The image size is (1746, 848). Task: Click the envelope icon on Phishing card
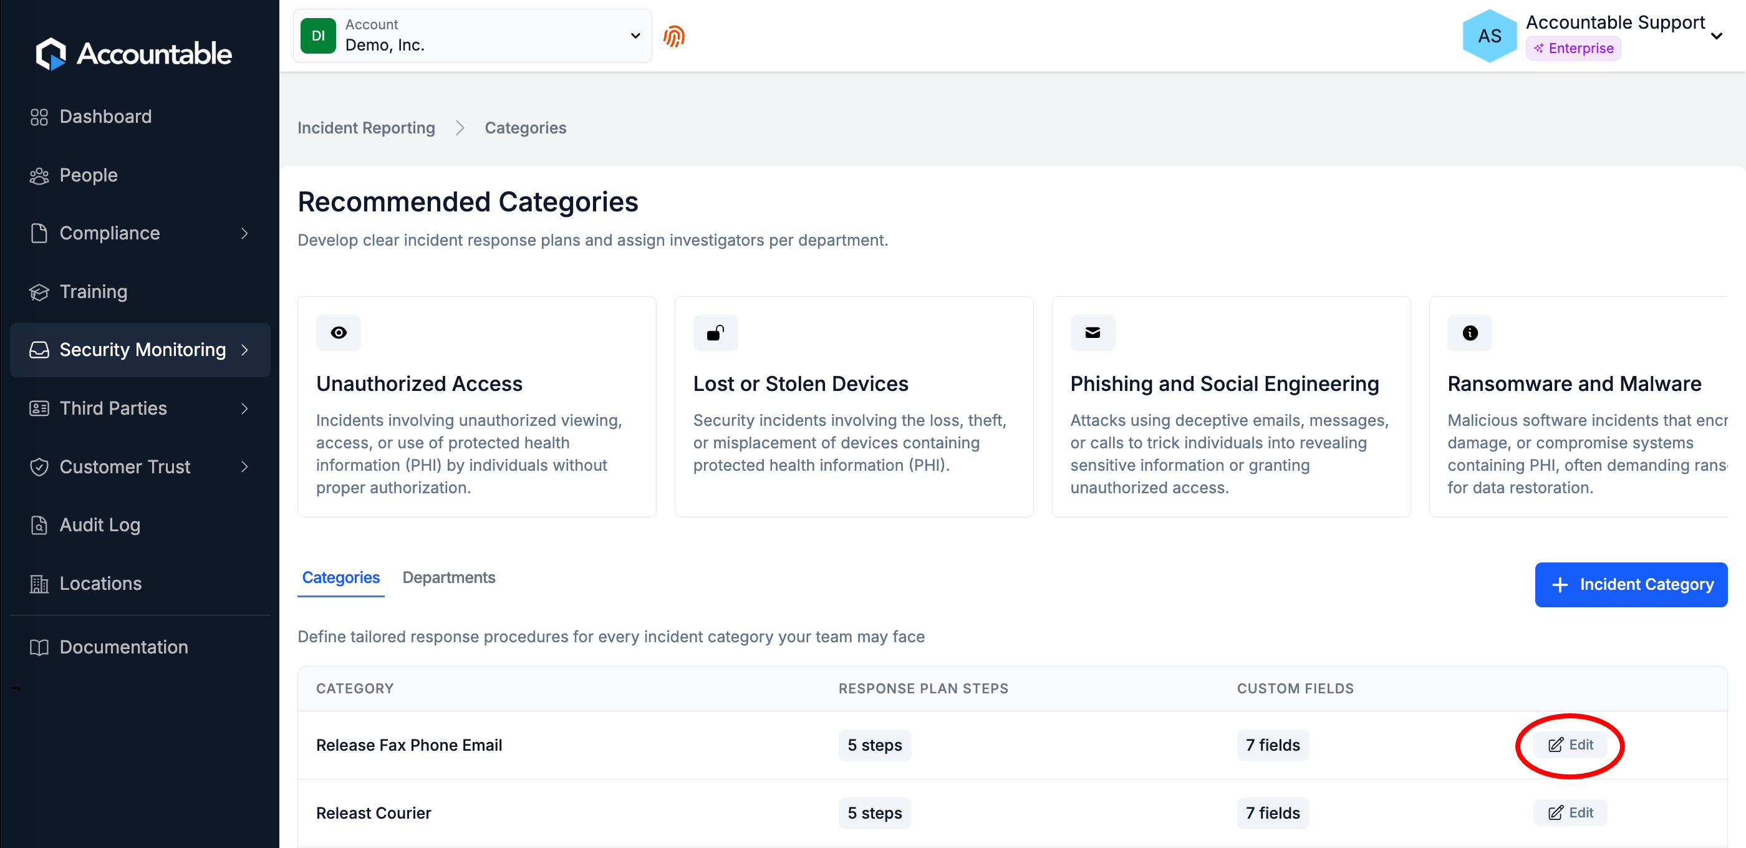(1092, 333)
